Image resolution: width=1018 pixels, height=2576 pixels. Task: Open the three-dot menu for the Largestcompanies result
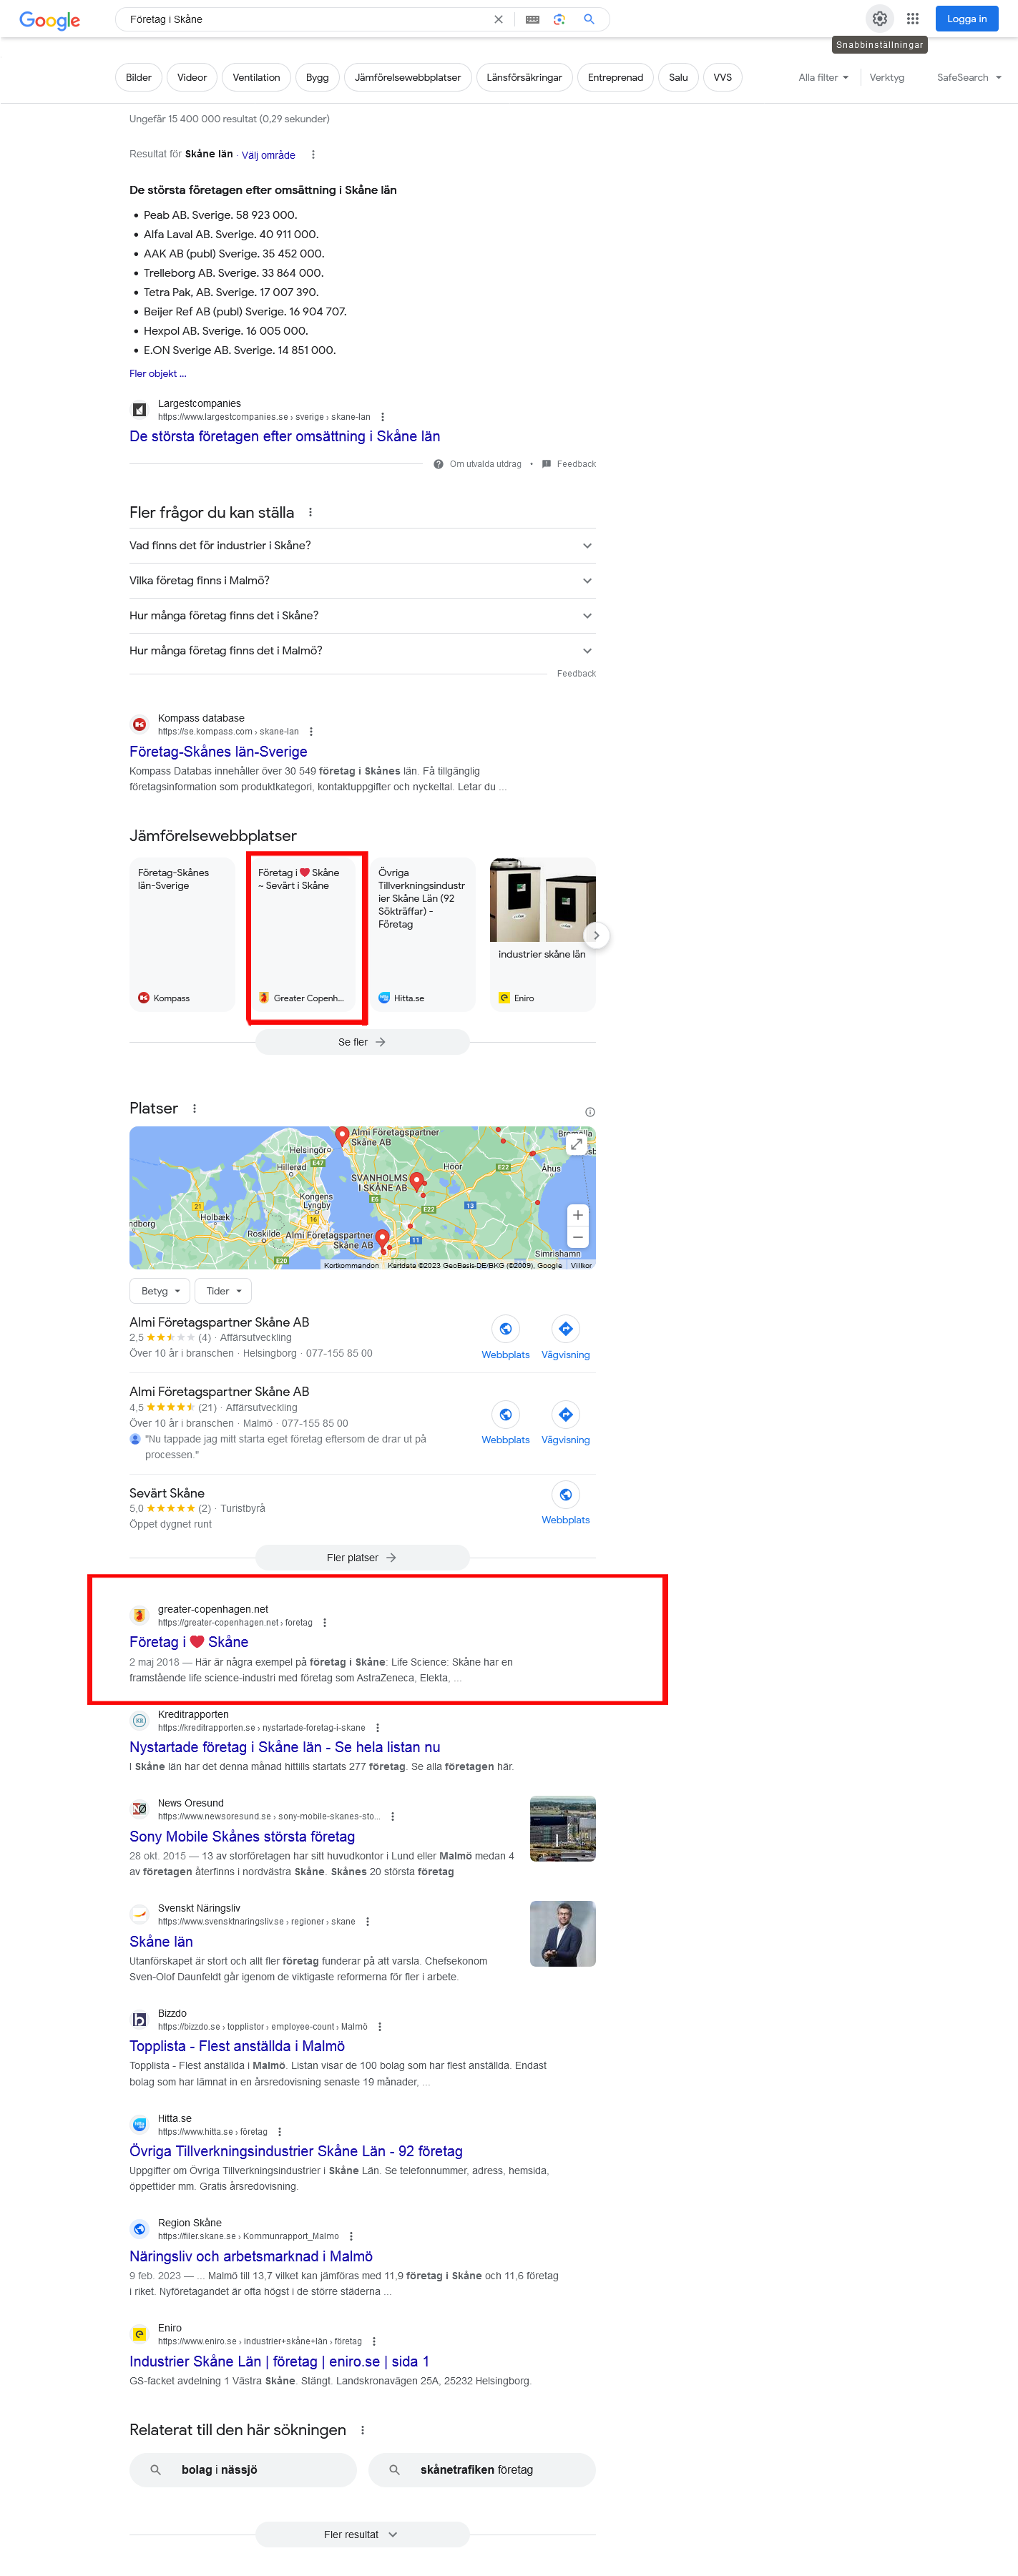tap(382, 417)
